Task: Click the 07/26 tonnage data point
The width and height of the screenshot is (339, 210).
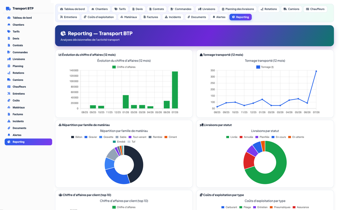Action: tap(316, 71)
